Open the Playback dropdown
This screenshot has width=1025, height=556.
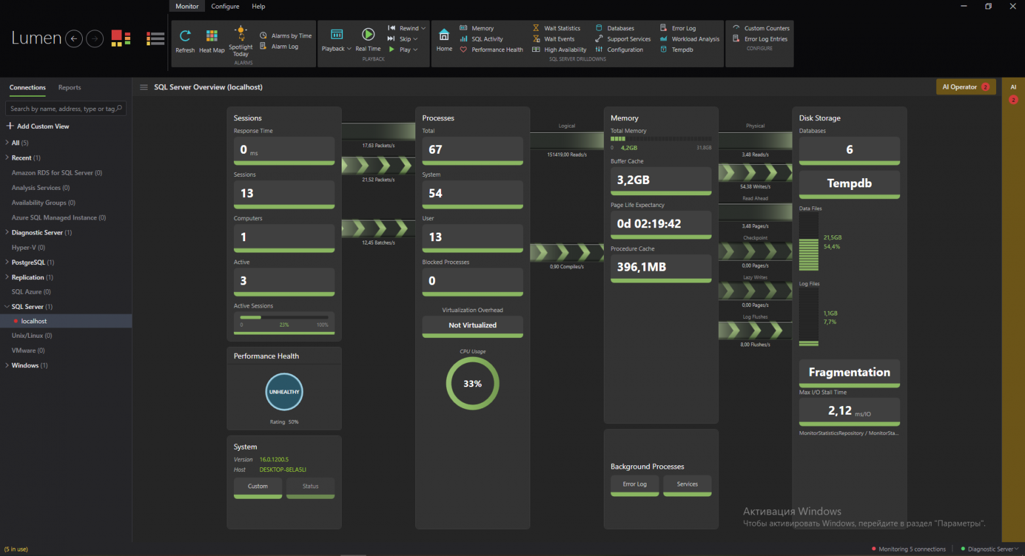tap(336, 39)
